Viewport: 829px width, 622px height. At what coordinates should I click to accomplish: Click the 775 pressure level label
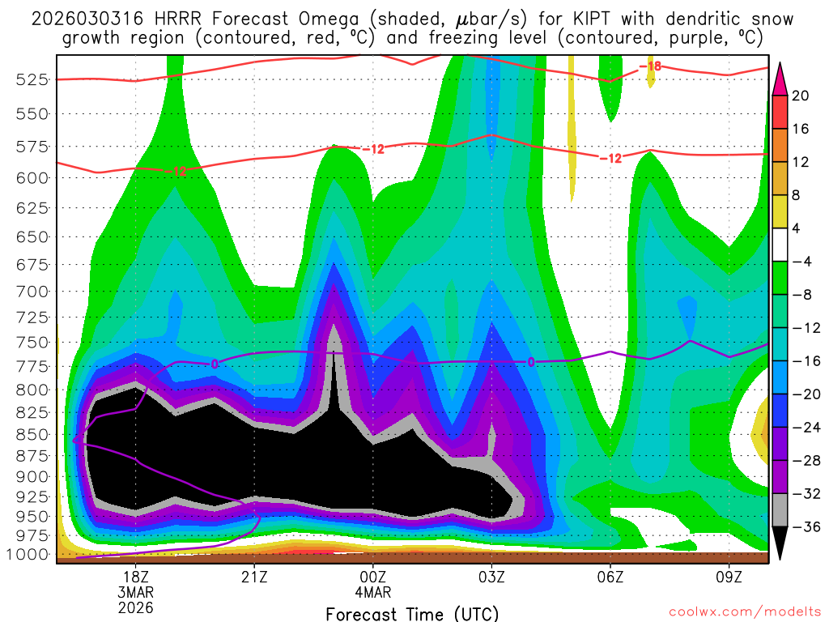tap(32, 367)
